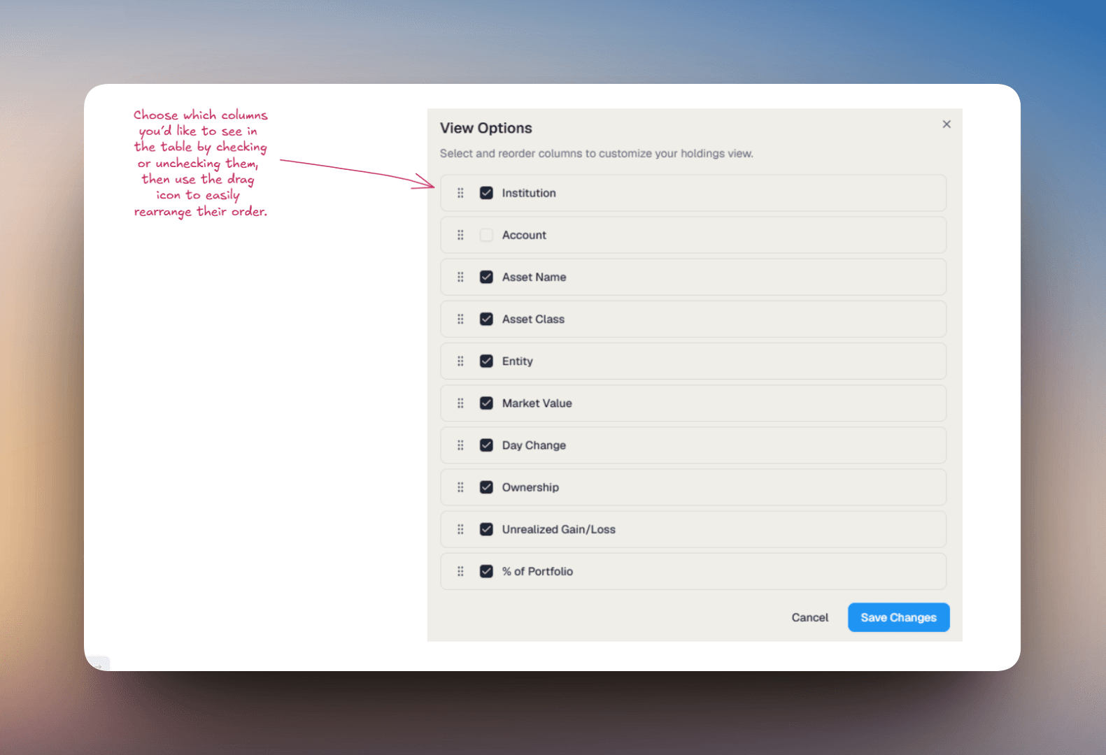Toggle the % of Portfolio checkbox
1106x755 pixels.
point(486,571)
